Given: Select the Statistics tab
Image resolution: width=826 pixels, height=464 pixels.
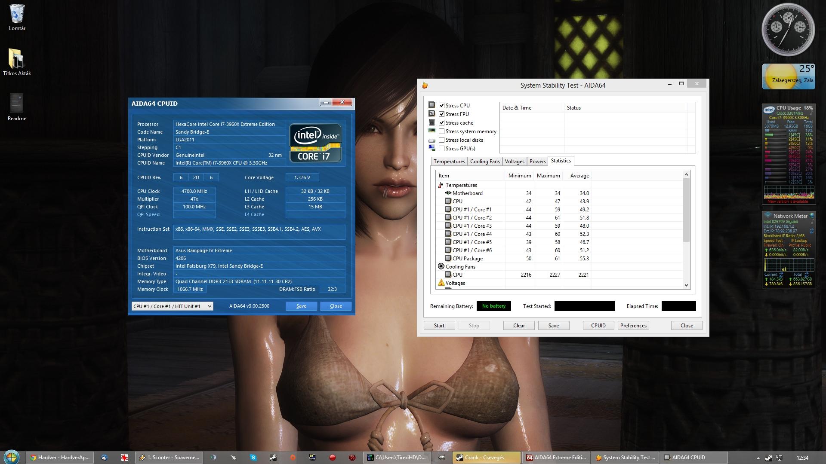Looking at the screenshot, I should (561, 161).
